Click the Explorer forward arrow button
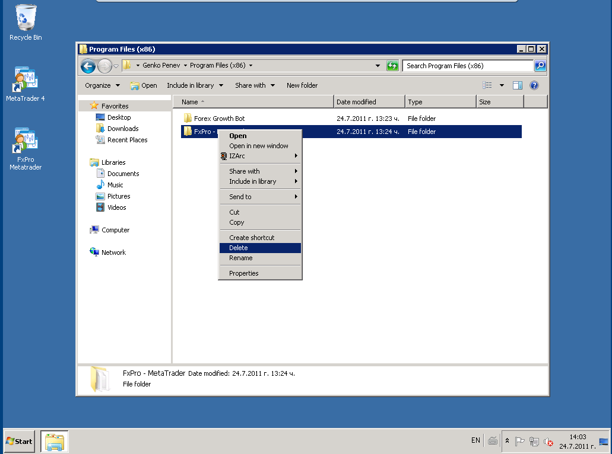Viewport: 612px width, 454px height. coord(104,66)
